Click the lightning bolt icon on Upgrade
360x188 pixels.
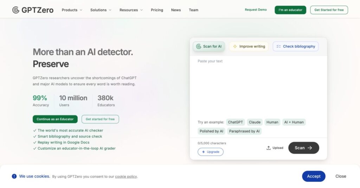point(204,152)
